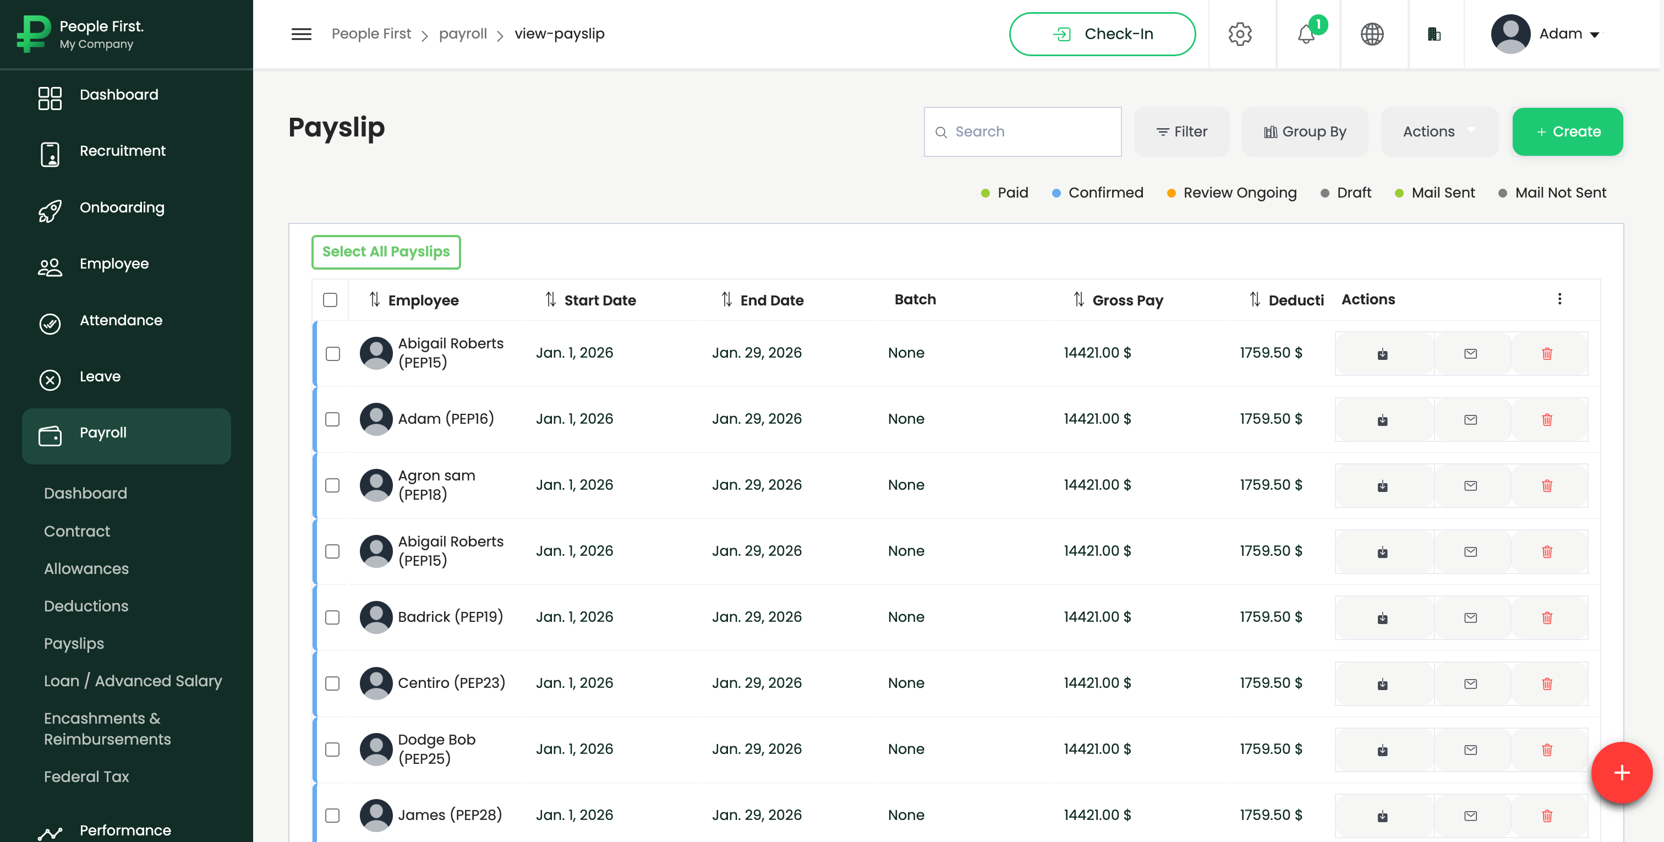This screenshot has height=842, width=1664.
Task: Download payslip for Adam (PEP16)
Action: (1382, 420)
